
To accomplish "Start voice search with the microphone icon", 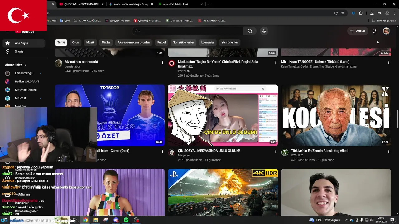I will 264,31.
